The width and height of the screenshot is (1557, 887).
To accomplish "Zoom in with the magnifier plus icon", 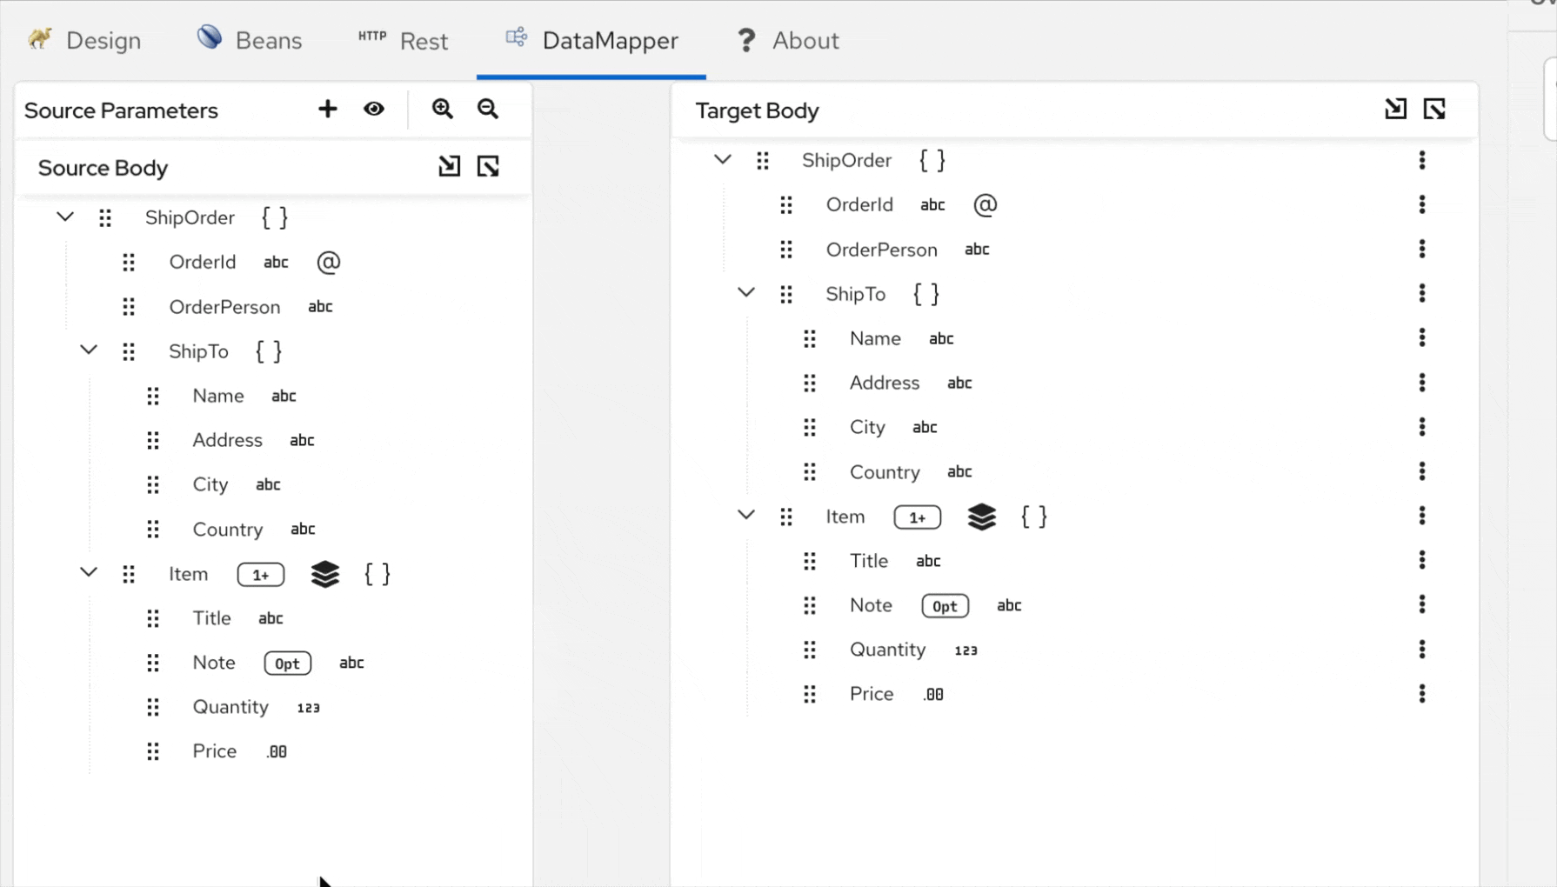I will (443, 109).
